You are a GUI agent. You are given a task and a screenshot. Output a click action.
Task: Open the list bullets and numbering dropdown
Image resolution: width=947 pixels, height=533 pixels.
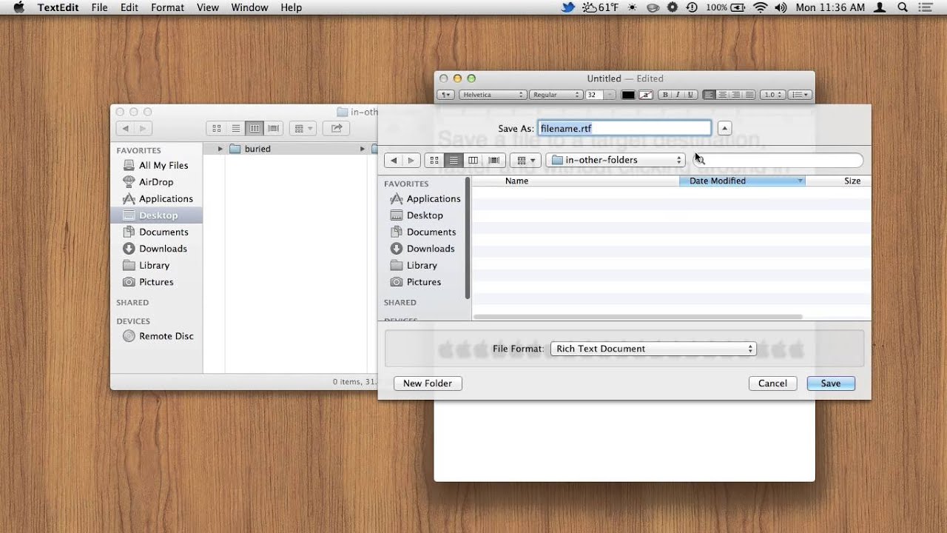(x=801, y=95)
